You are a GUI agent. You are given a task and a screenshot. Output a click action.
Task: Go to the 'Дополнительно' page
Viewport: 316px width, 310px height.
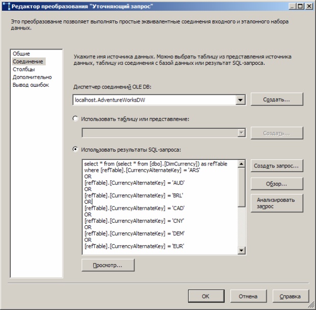[x=32, y=77]
